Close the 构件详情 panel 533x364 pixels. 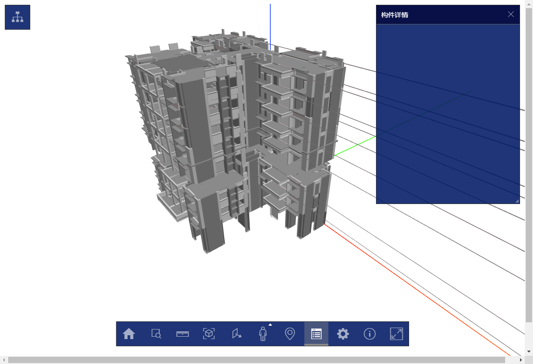coord(511,14)
